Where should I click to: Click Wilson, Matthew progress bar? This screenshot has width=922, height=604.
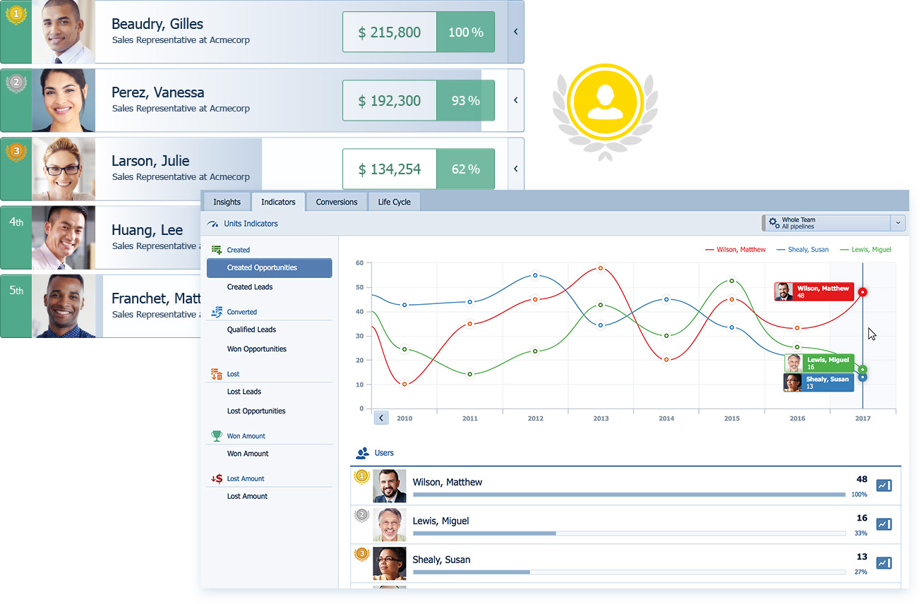628,495
